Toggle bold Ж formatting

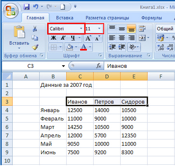[54, 38]
